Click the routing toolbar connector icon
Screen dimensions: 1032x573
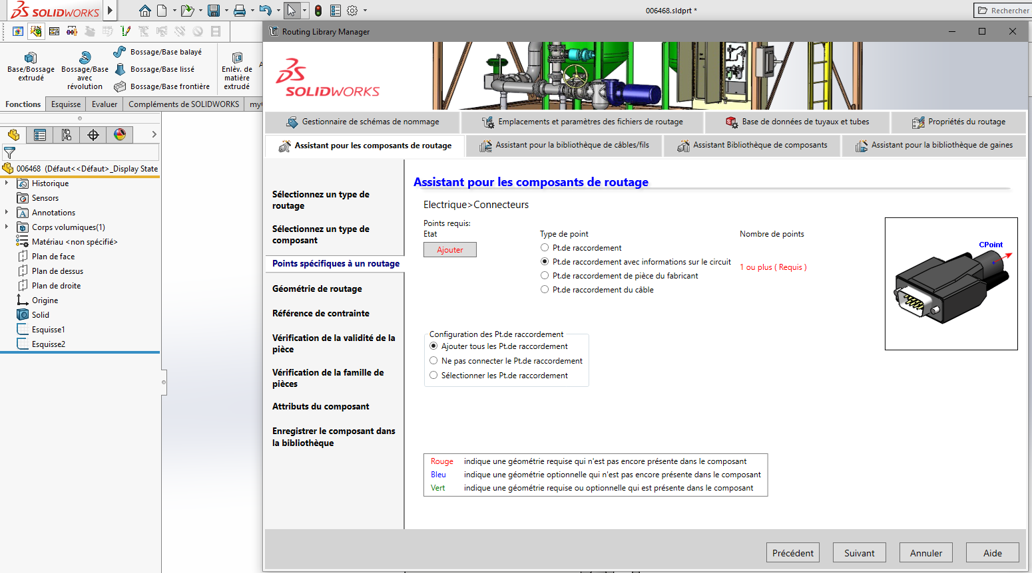tap(72, 31)
